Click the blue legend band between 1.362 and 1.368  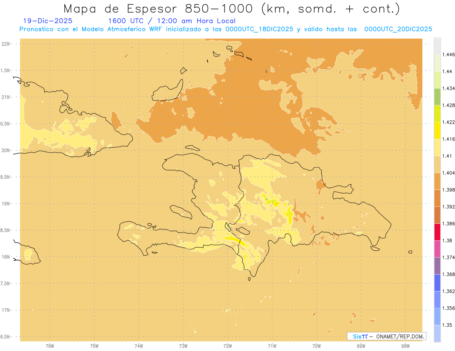[437, 282]
